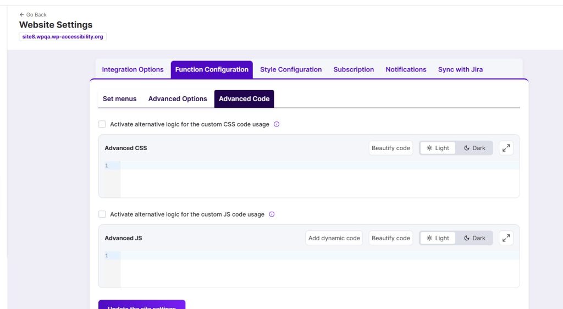563x309 pixels.
Task: Enable alternative logic for custom JS checkbox
Action: (102, 214)
